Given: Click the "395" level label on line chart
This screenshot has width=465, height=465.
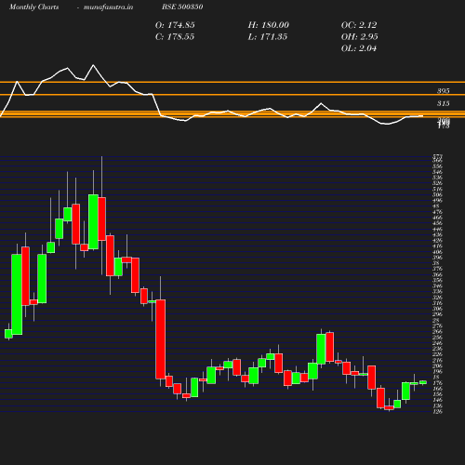Looking at the screenshot, I should [x=444, y=91].
